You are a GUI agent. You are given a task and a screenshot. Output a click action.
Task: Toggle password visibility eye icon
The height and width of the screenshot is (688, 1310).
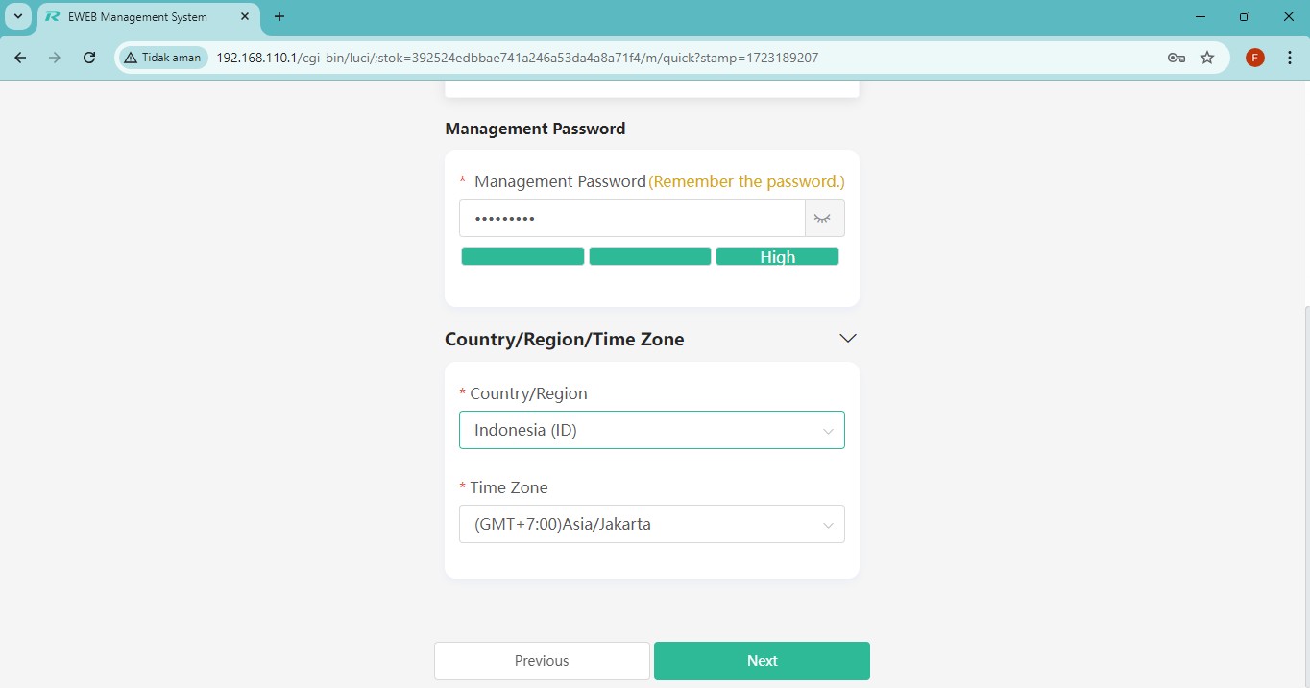coord(822,219)
